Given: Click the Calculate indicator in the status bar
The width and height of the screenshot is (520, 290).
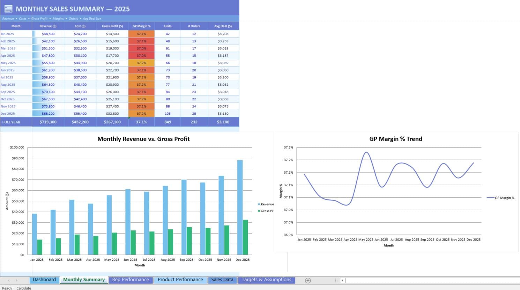Looking at the screenshot, I should tap(24, 288).
